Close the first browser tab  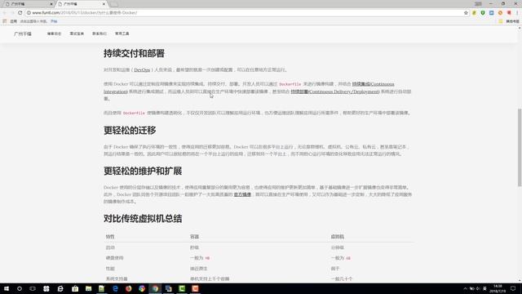[51, 4]
